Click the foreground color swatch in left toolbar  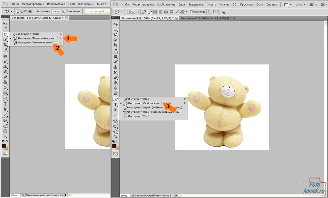(x=4, y=146)
